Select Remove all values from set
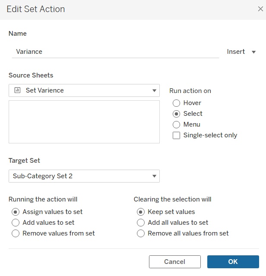 pyautogui.click(x=141, y=233)
